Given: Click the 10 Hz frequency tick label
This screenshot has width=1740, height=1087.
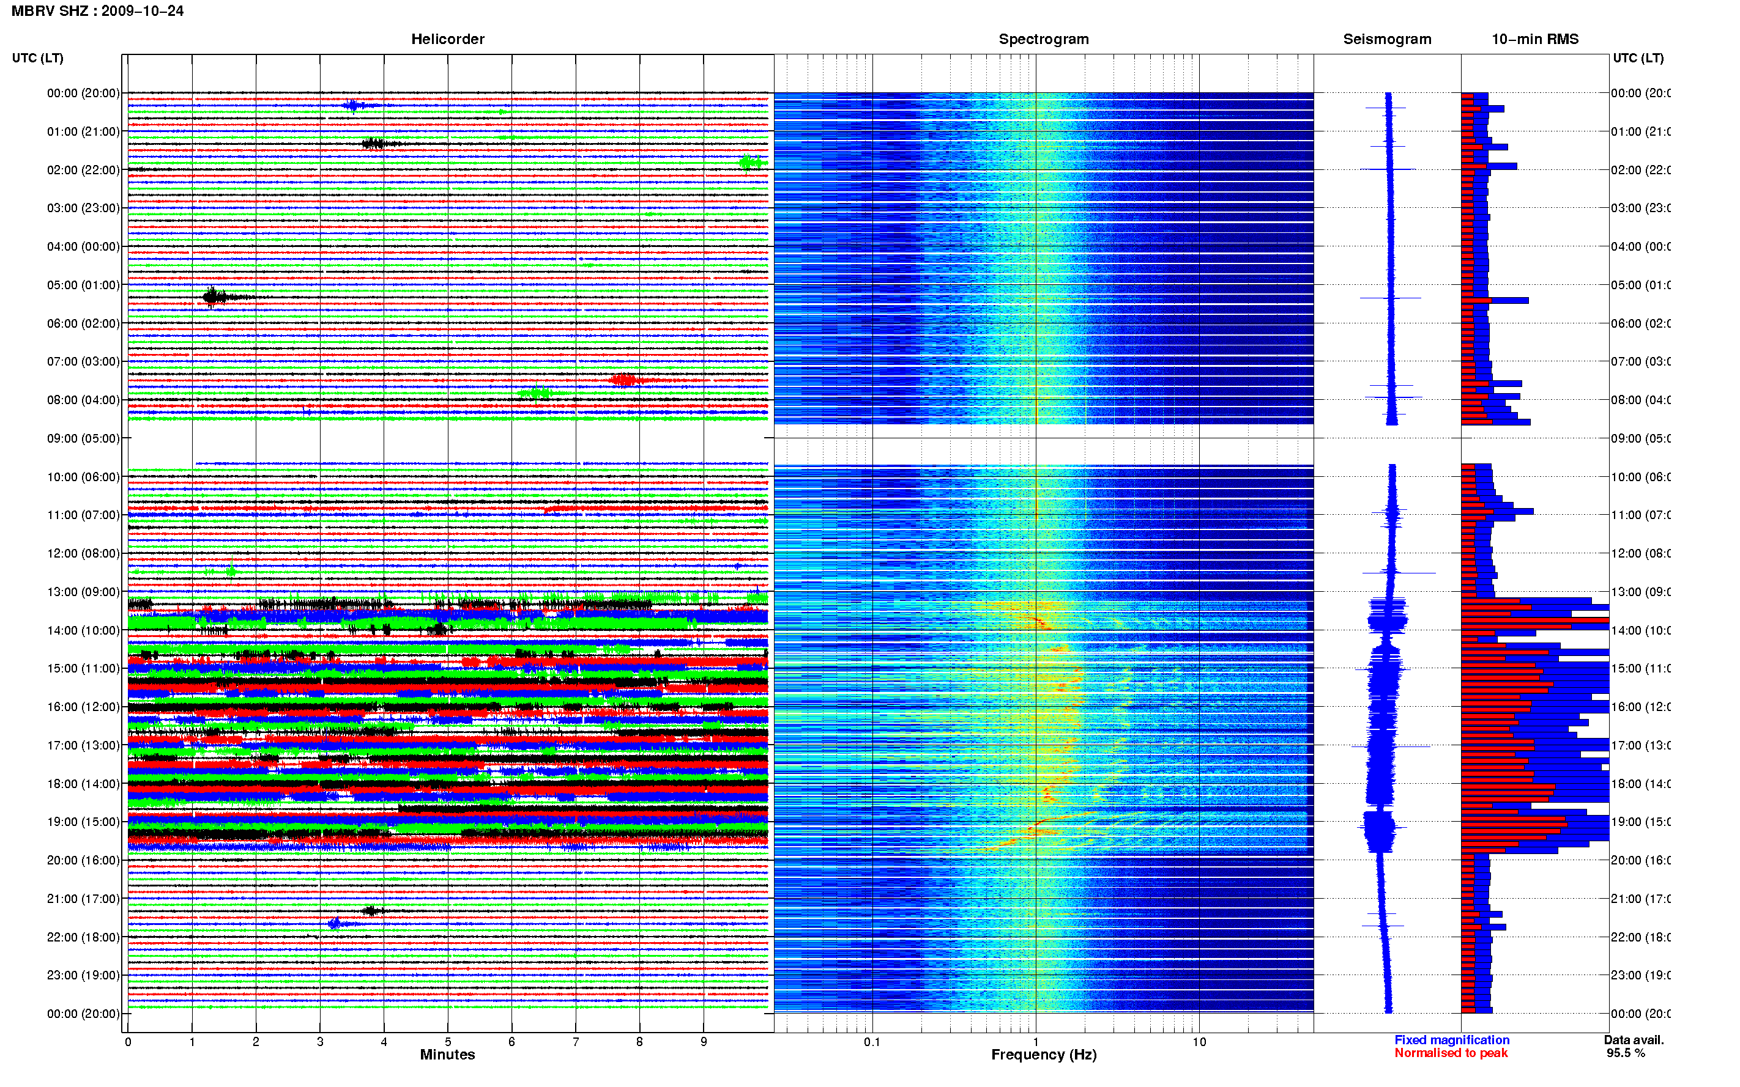Looking at the screenshot, I should pyautogui.click(x=1199, y=1042).
